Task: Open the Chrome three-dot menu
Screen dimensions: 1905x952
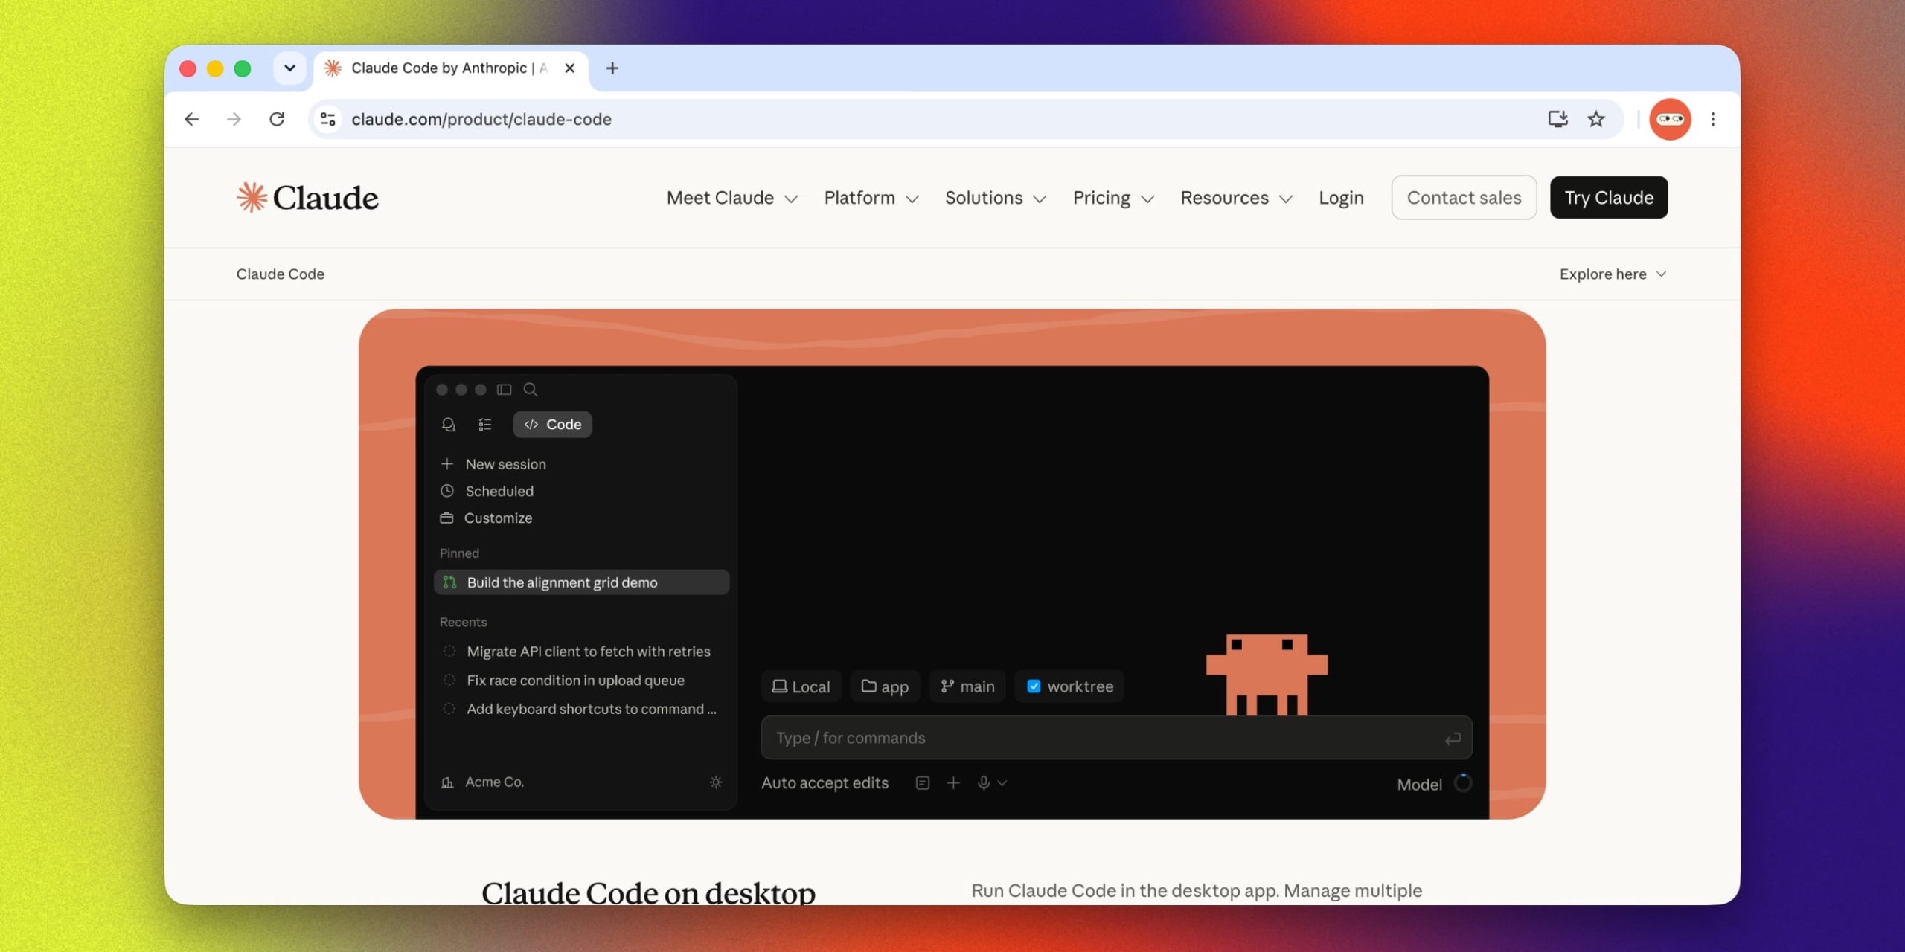Action: [1713, 119]
